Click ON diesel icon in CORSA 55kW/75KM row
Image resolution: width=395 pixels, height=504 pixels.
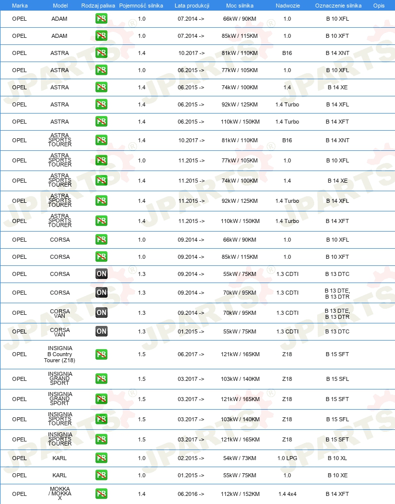(x=102, y=274)
